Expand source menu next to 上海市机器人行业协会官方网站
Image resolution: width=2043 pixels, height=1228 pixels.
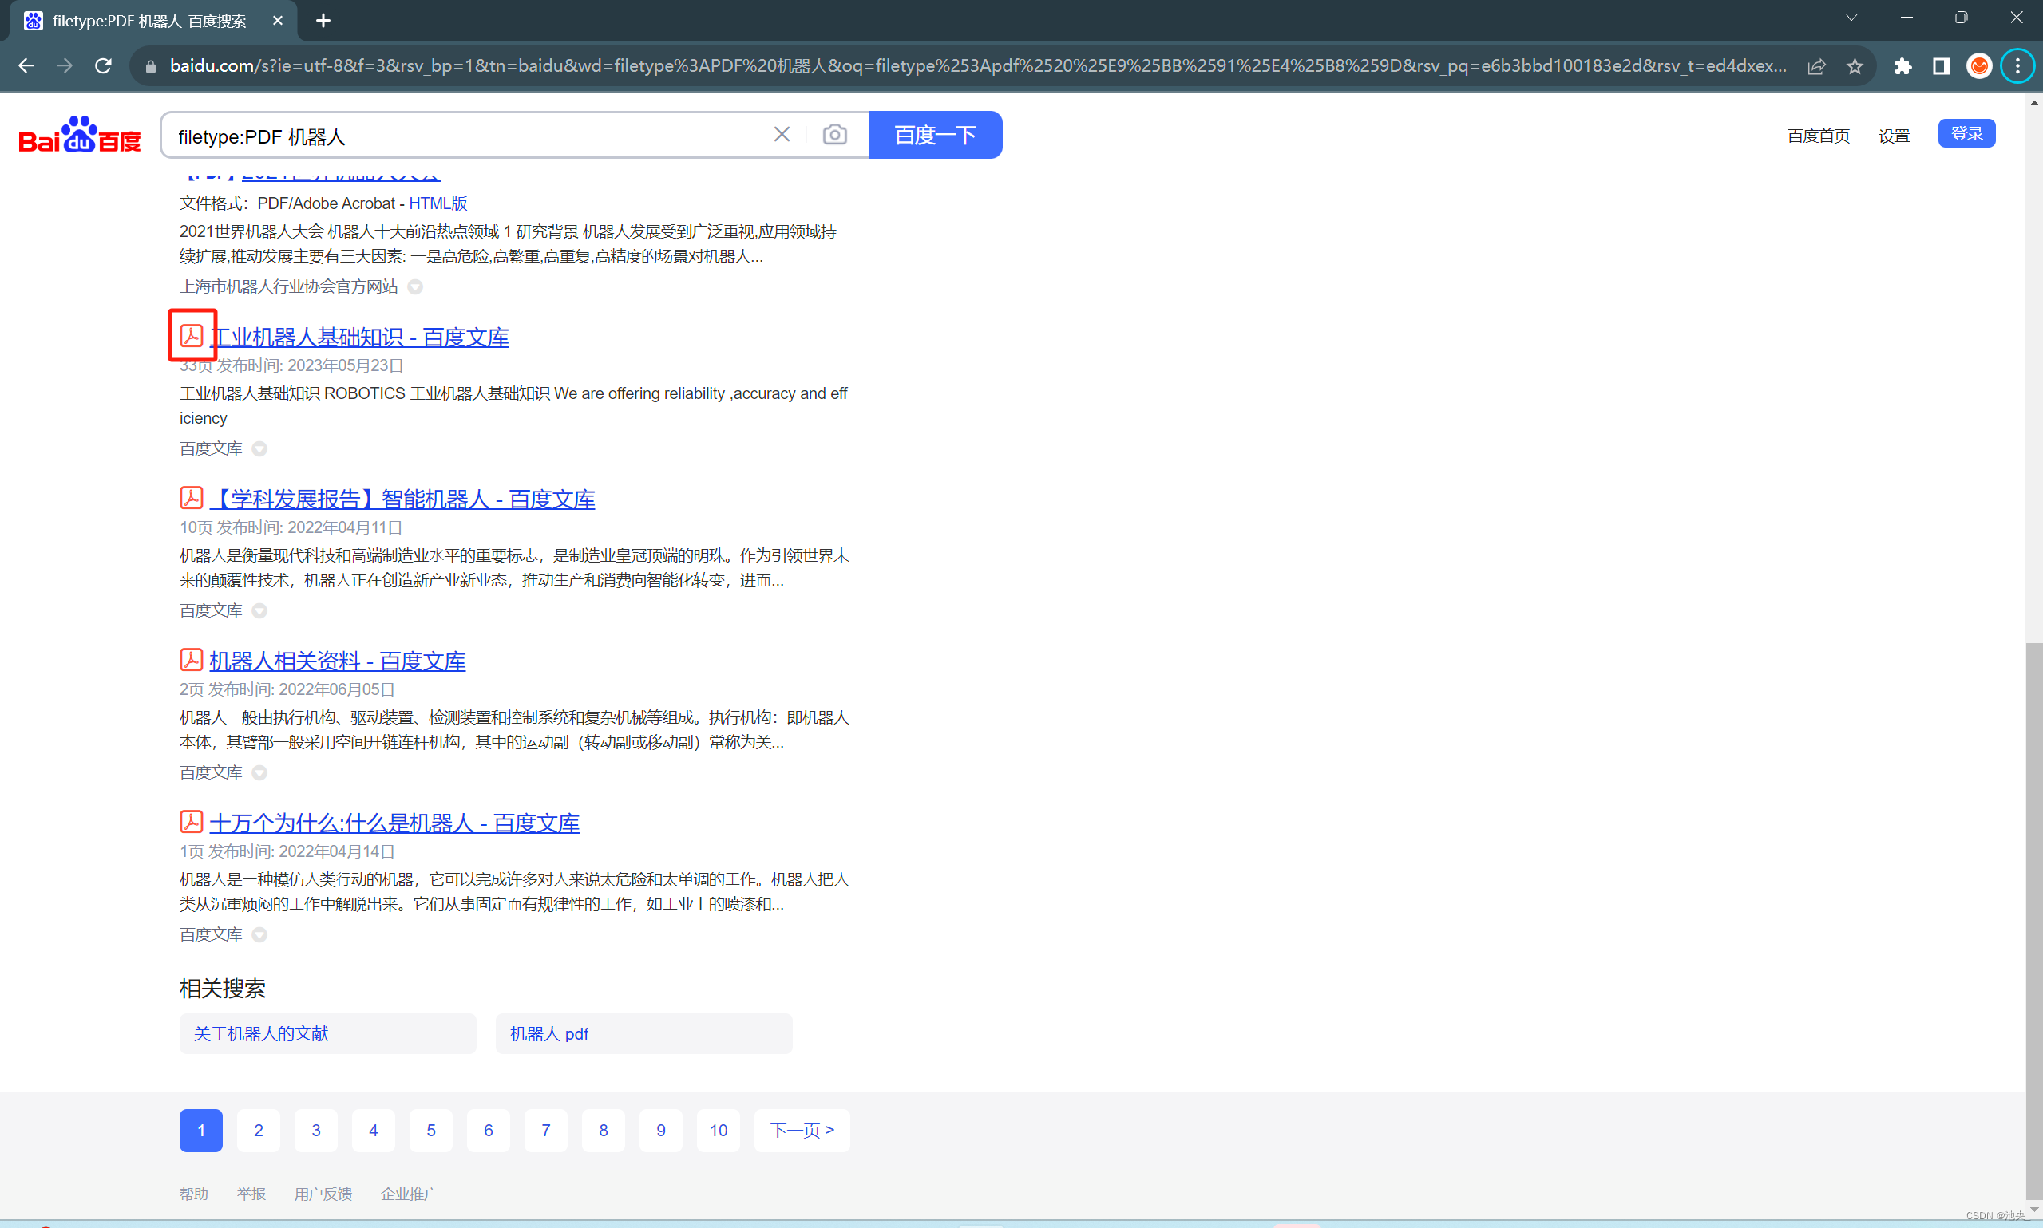click(416, 287)
